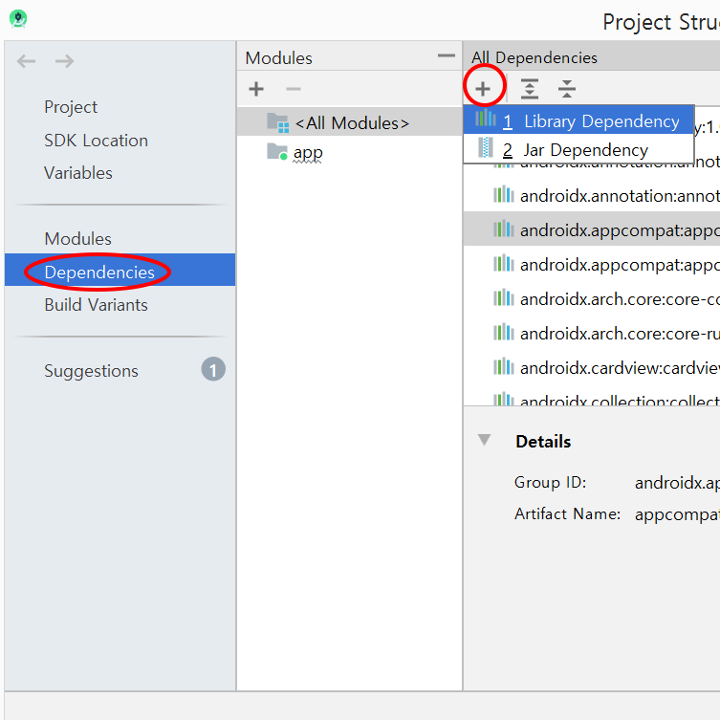
Task: Click the Suggestions count badge
Action: tap(213, 369)
